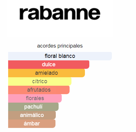Image resolution: width=136 pixels, height=132 pixels.
Task: Select the "florales" text label
Action: (35, 98)
